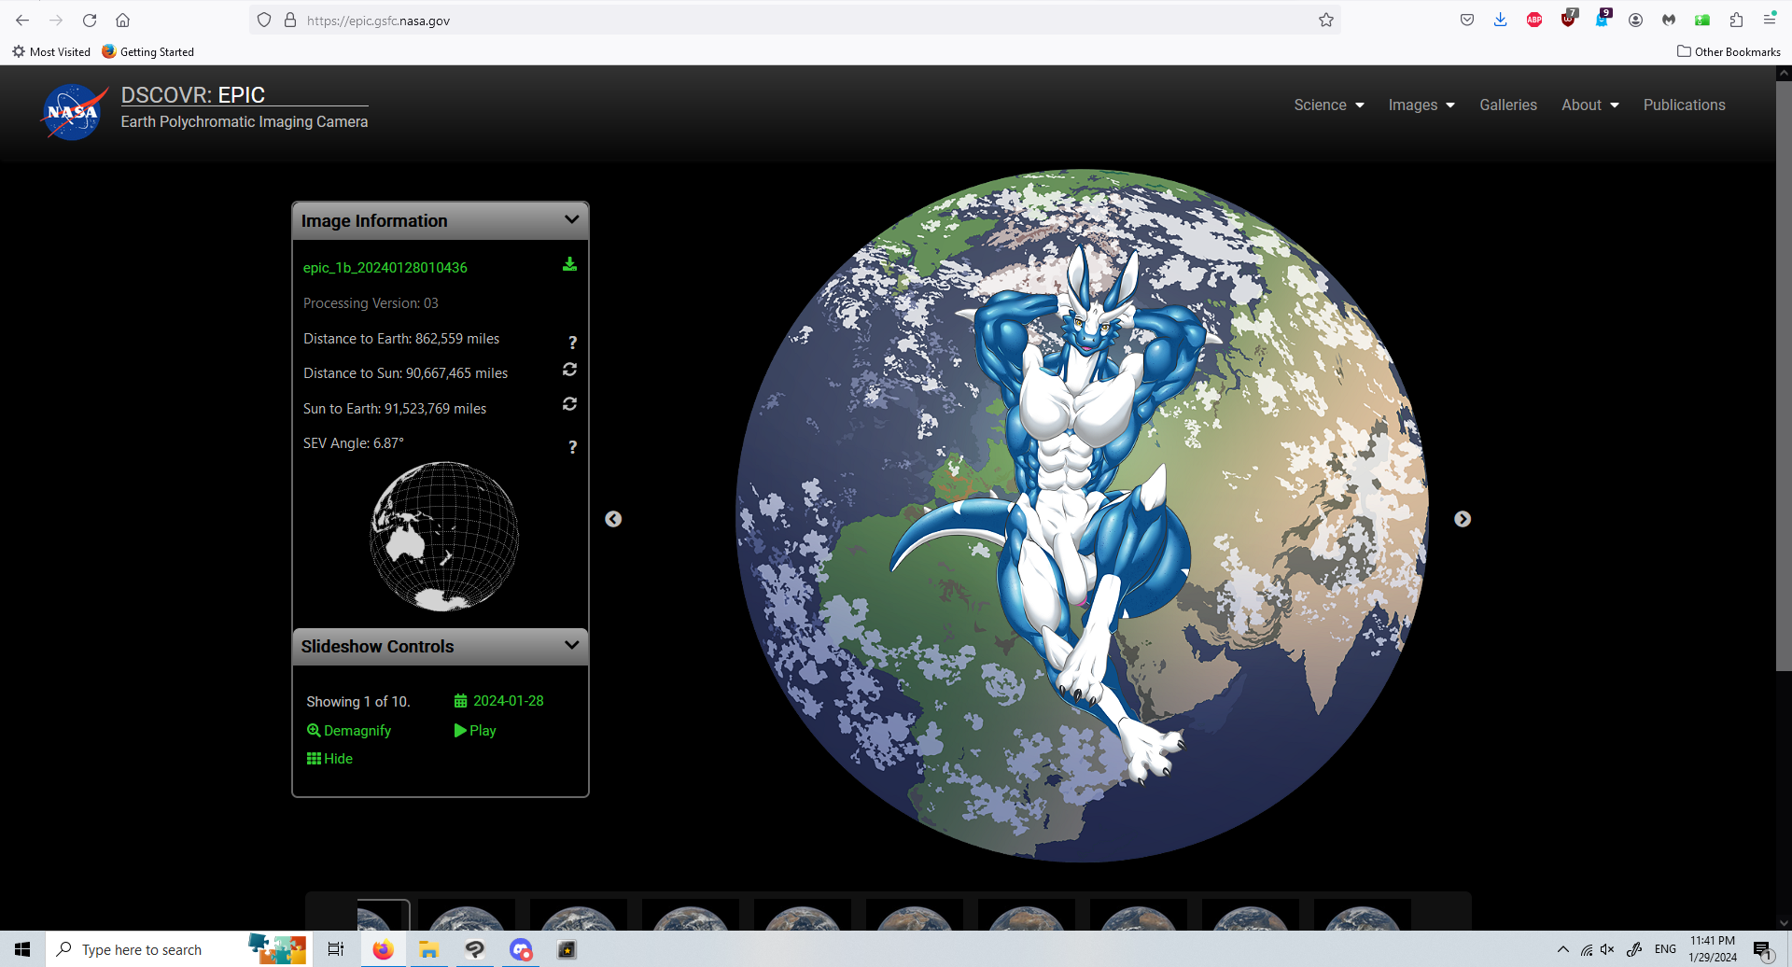Open the date picker showing 2024-01-28
Viewport: 1792px width, 967px height.
click(499, 701)
